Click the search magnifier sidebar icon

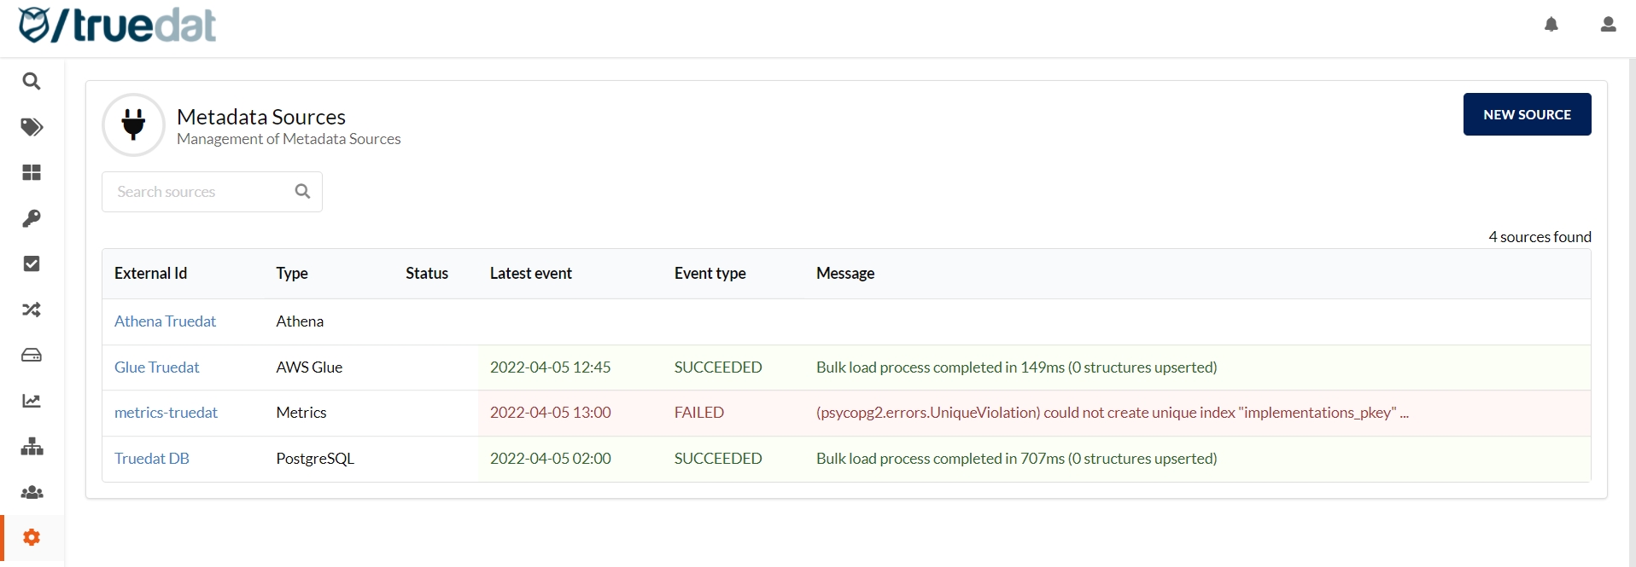coord(32,81)
